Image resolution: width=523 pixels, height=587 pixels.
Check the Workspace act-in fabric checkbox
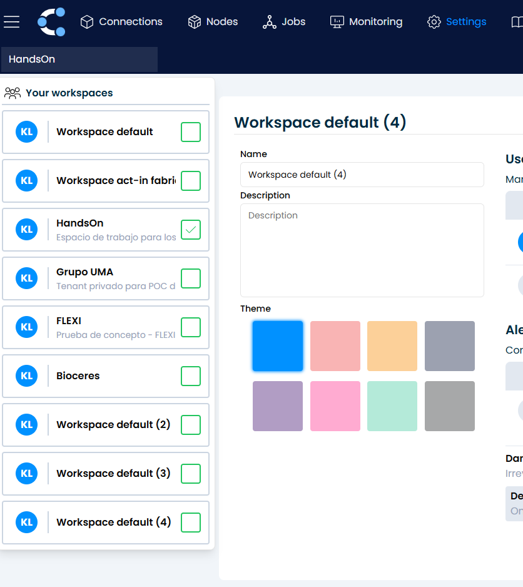pyautogui.click(x=191, y=180)
